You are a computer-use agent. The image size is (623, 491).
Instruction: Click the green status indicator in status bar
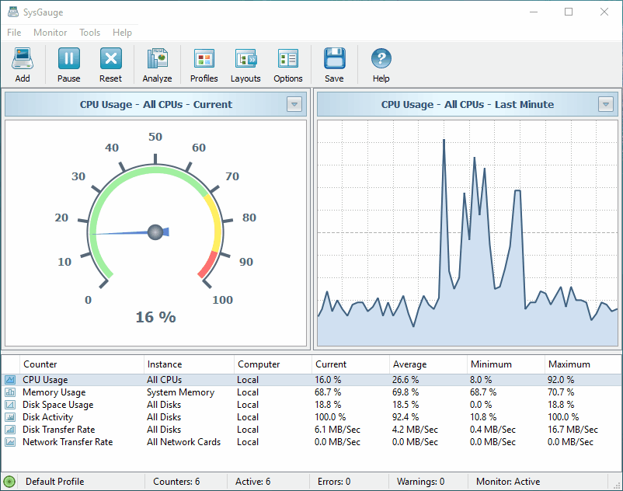(x=9, y=482)
